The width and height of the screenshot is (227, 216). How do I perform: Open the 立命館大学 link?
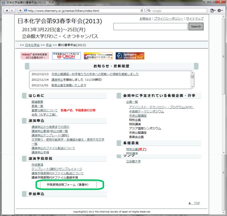pos(133,161)
